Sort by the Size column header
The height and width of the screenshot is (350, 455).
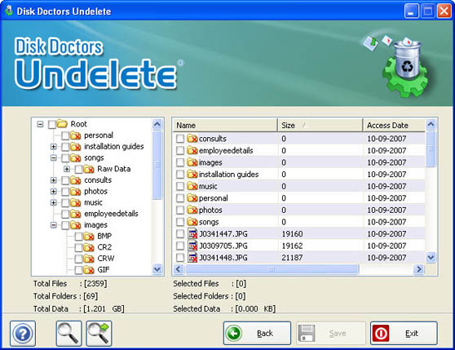pyautogui.click(x=320, y=126)
